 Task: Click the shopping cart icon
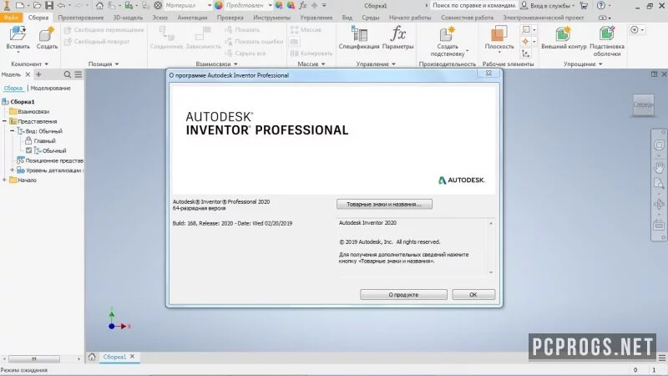pos(584,6)
